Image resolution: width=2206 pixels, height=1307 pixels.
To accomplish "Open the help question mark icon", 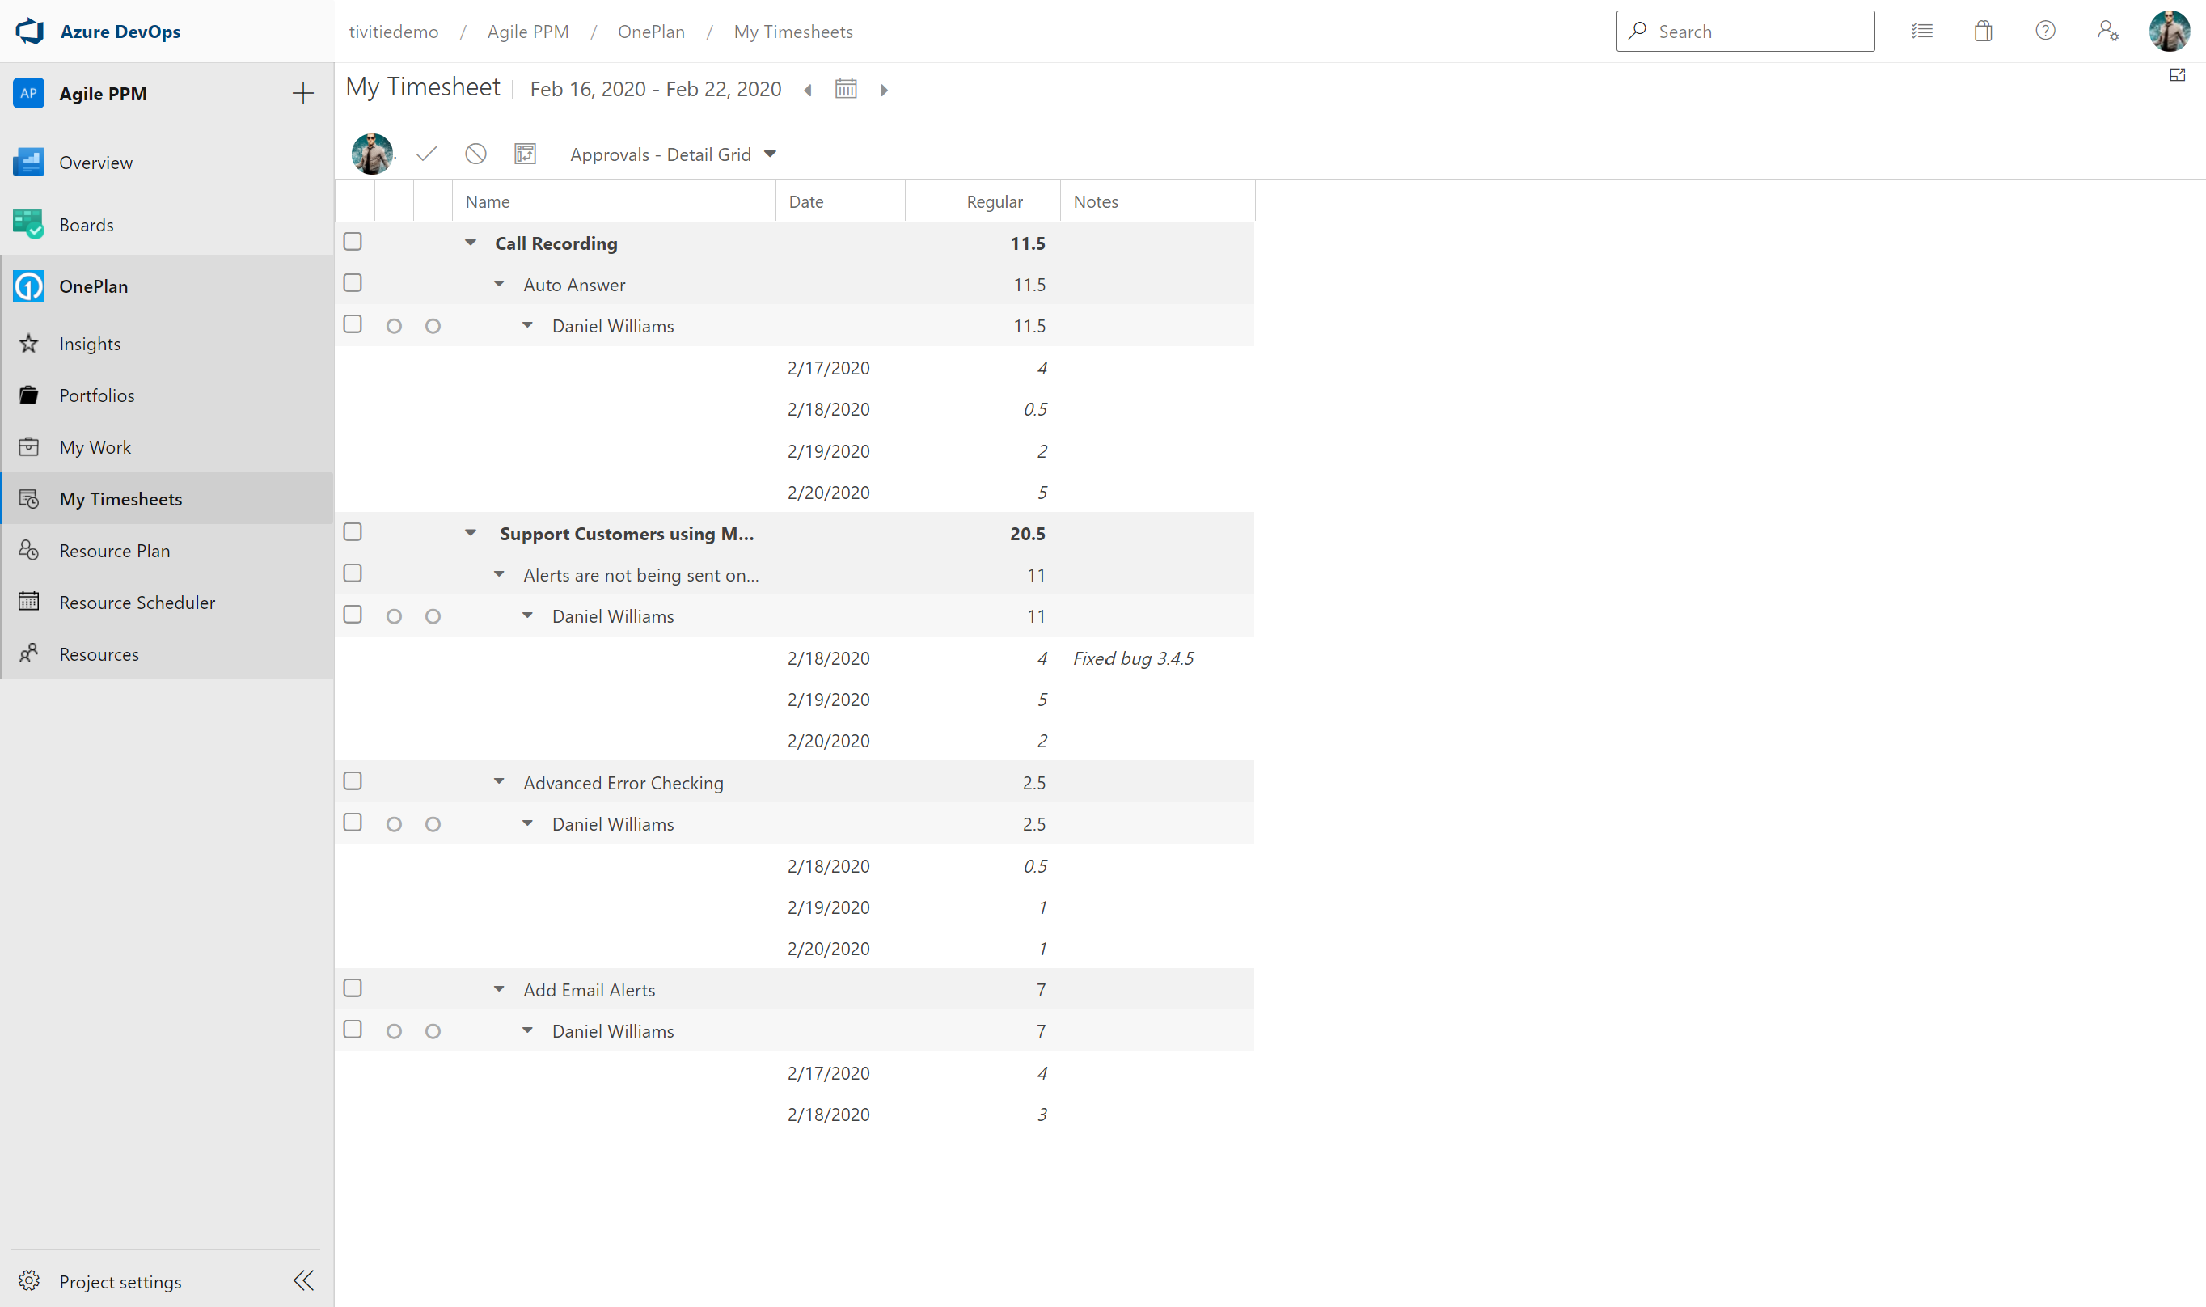I will 2045,32.
